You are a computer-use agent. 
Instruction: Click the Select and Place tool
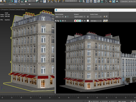(x=26, y=1)
